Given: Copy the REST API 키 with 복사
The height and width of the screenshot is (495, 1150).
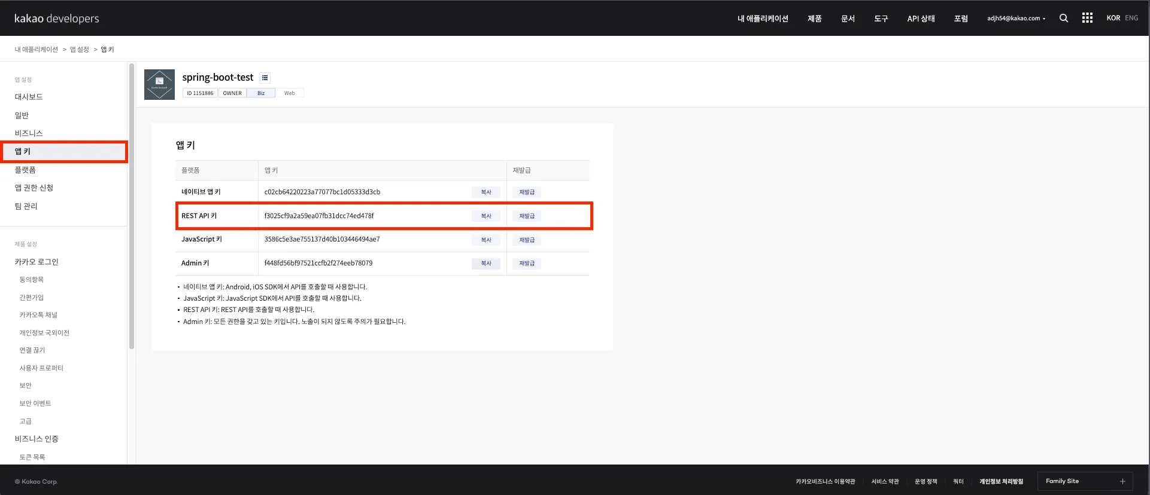Looking at the screenshot, I should 486,216.
